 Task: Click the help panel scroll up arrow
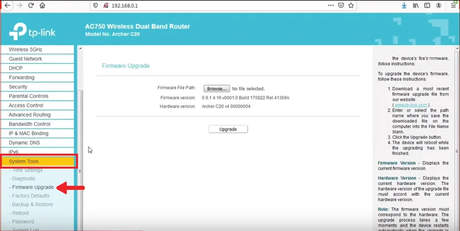tap(457, 49)
